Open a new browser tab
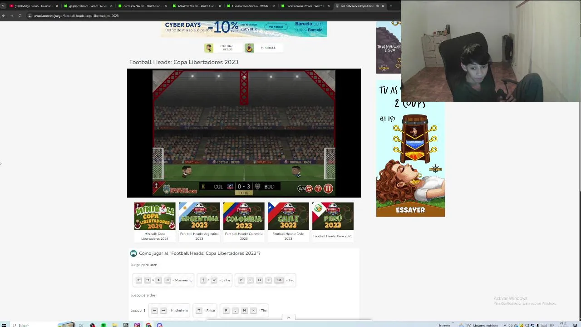This screenshot has height=327, width=581. click(x=391, y=6)
